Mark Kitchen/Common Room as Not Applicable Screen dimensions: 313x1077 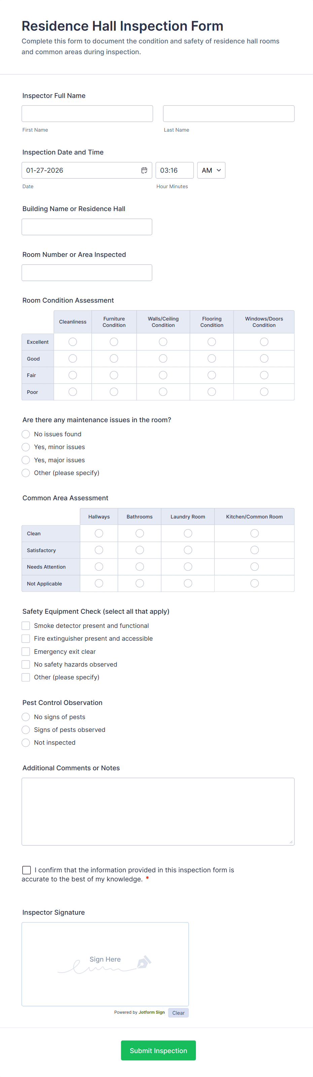point(254,583)
